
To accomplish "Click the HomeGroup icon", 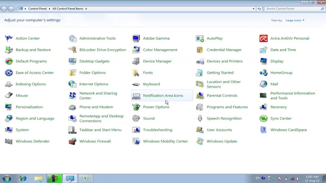I will coord(264,73).
